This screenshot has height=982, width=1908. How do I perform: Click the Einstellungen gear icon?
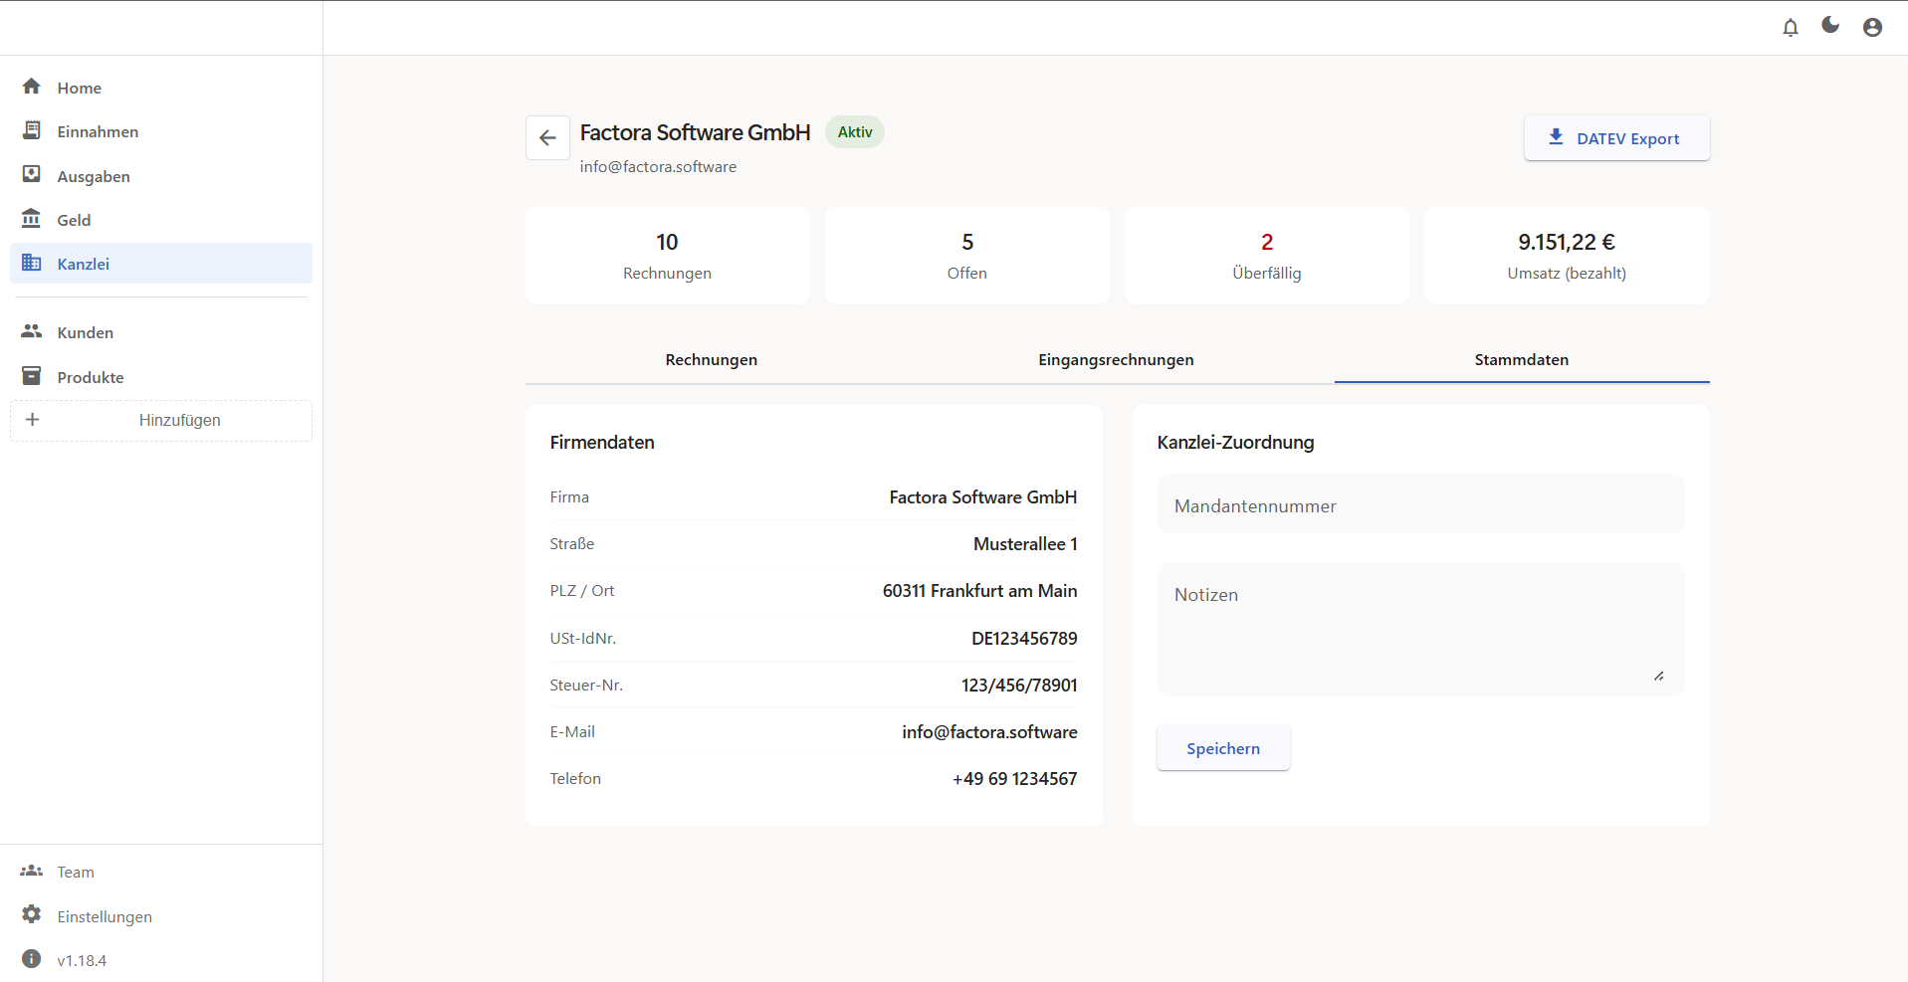(x=32, y=914)
